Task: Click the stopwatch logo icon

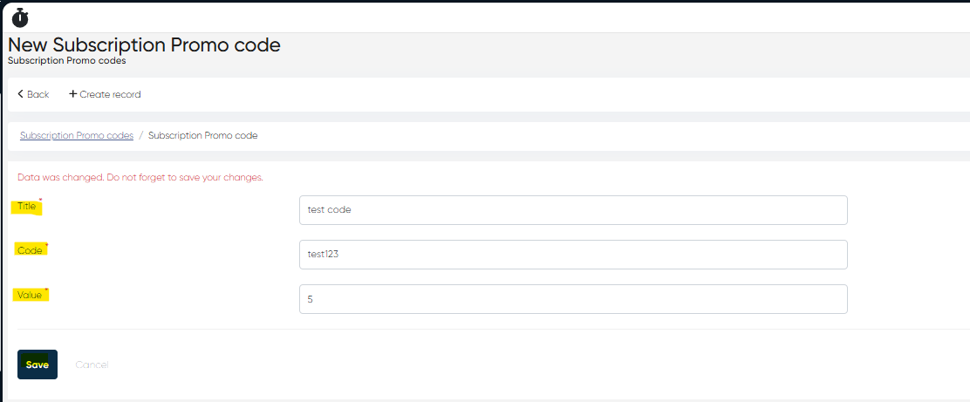Action: [20, 17]
